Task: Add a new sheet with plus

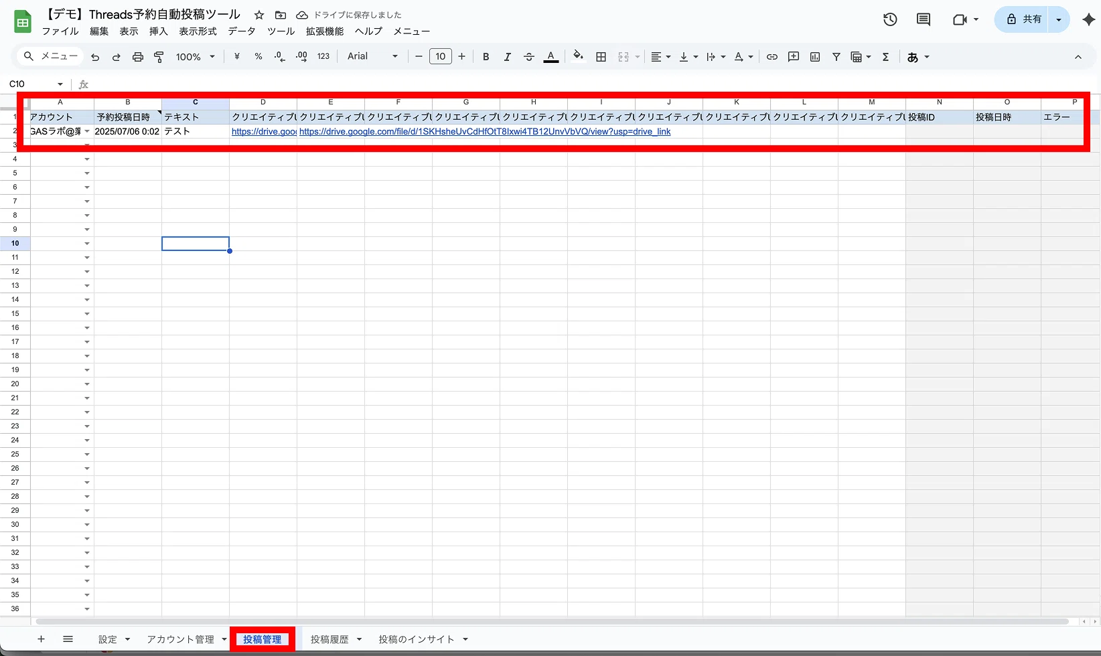Action: (41, 639)
